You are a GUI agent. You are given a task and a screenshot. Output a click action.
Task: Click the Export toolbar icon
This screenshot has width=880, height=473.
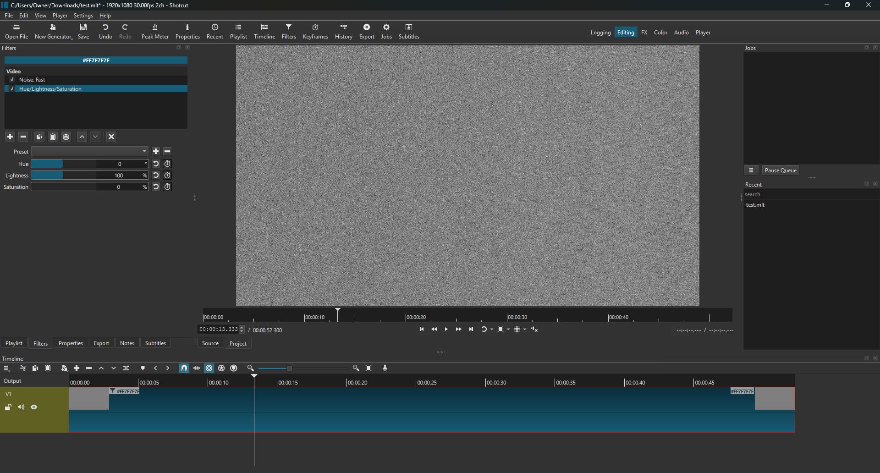click(x=367, y=31)
